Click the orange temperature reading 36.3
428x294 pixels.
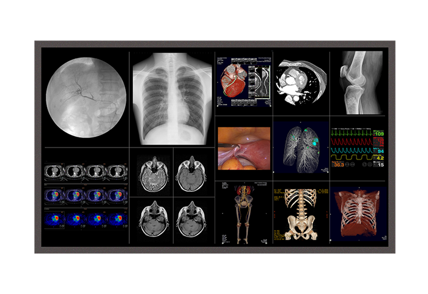coord(339,164)
